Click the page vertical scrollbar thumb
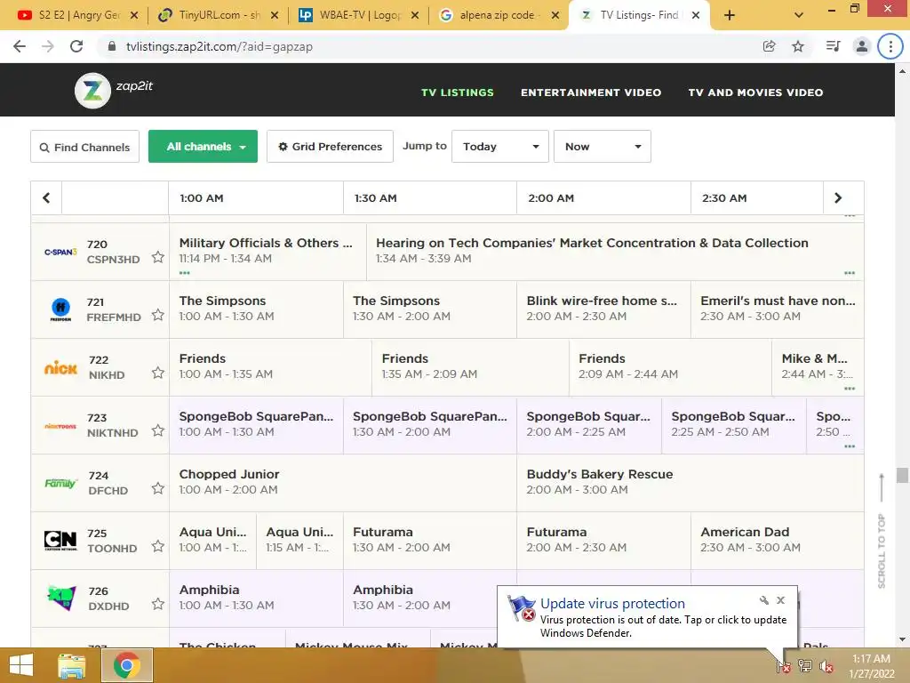 pos(902,475)
